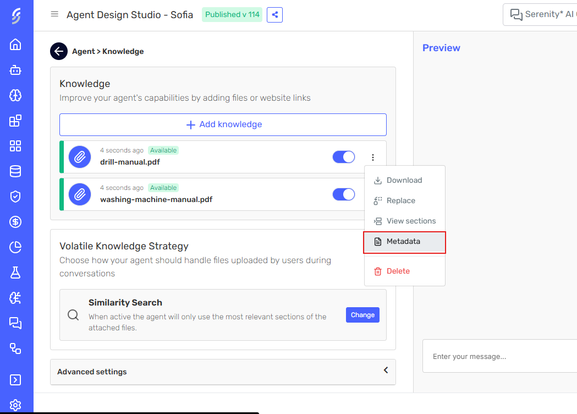Open the four-squares grid sidebar icon
This screenshot has width=577, height=414.
[x=15, y=146]
